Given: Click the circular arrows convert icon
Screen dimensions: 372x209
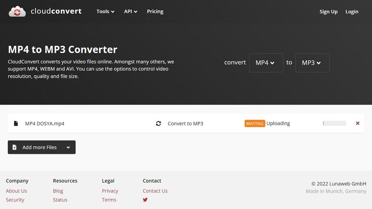Looking at the screenshot, I should (158, 124).
